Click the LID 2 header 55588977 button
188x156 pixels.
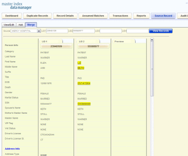coord(93,46)
